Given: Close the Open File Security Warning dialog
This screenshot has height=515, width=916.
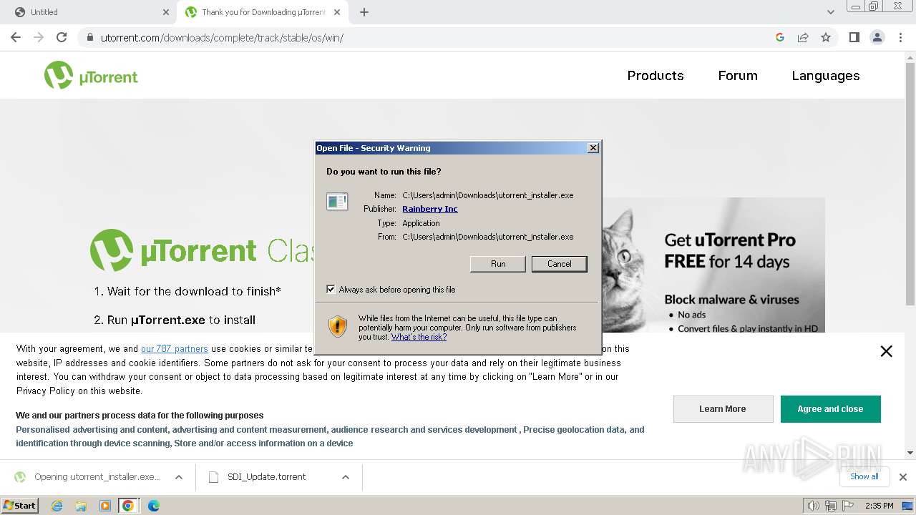Looking at the screenshot, I should click(593, 148).
